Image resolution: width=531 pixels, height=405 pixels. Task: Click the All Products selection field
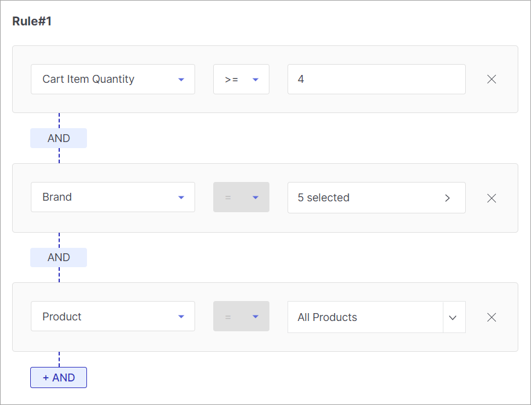coord(365,317)
